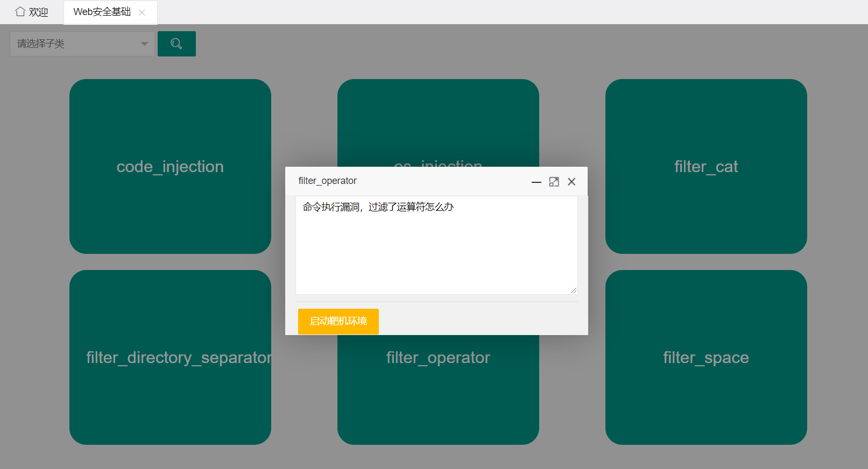Switch to the 欢迎 tab
Viewport: 868px width, 469px height.
pyautogui.click(x=38, y=12)
